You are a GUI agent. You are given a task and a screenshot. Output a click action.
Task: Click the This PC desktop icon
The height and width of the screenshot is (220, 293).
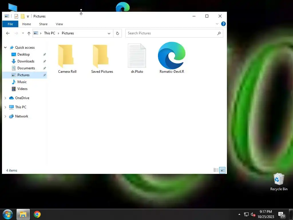[x=13, y=8]
